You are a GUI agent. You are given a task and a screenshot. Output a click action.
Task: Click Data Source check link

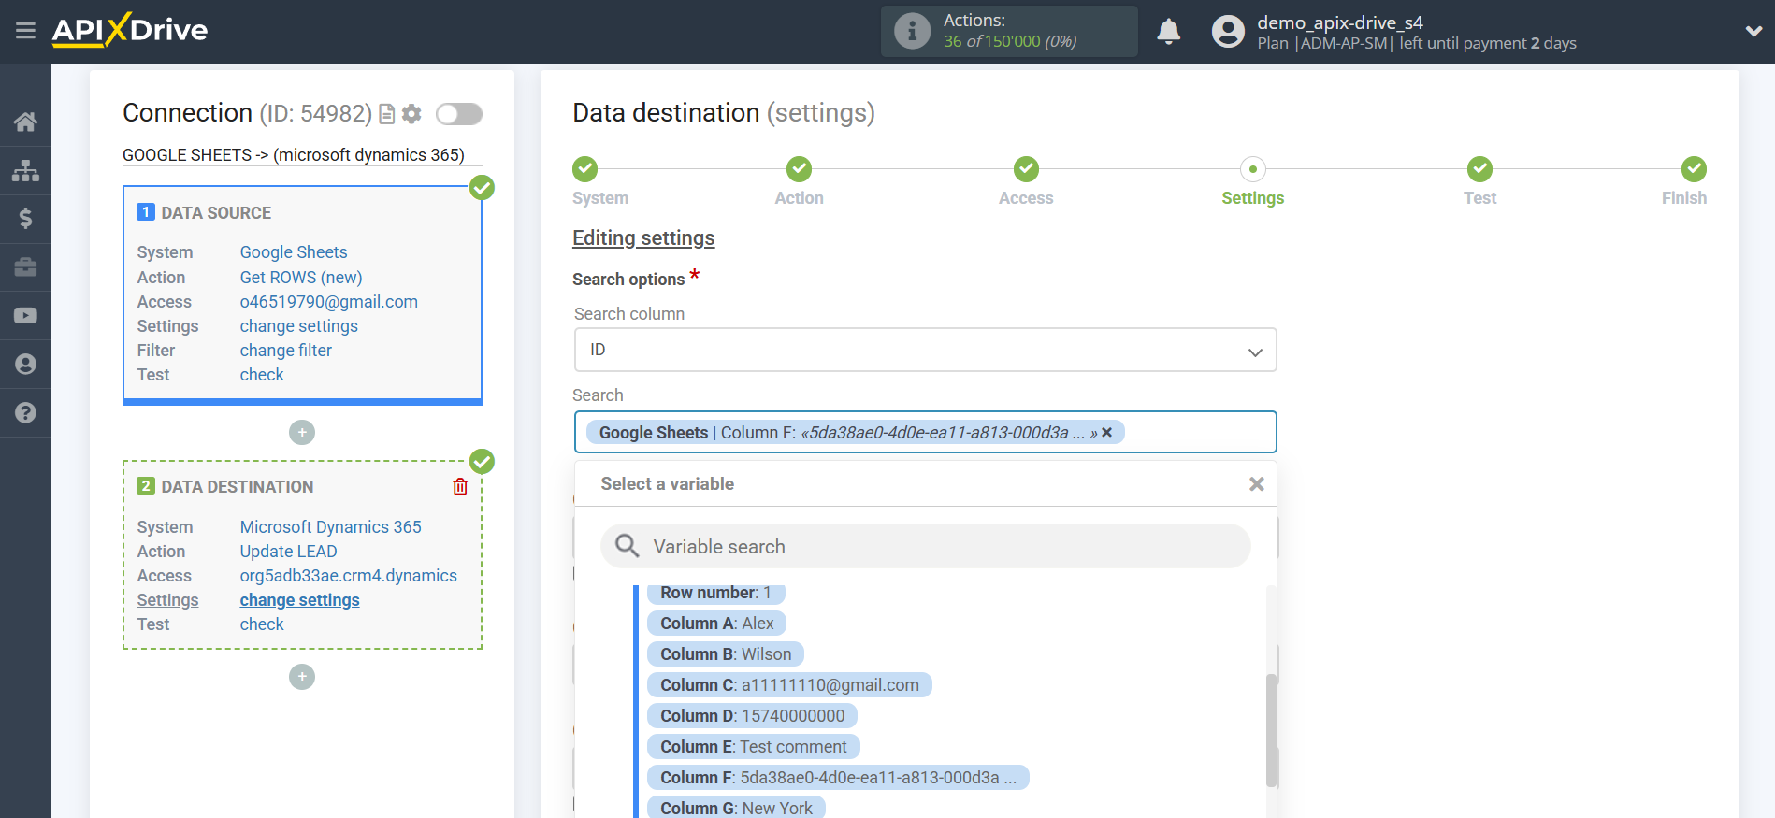(262, 375)
